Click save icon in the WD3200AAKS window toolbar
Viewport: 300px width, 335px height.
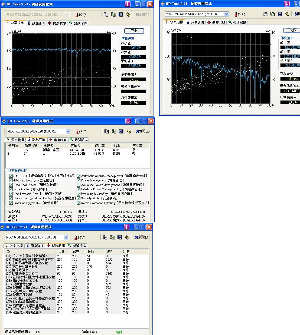coord(280,14)
